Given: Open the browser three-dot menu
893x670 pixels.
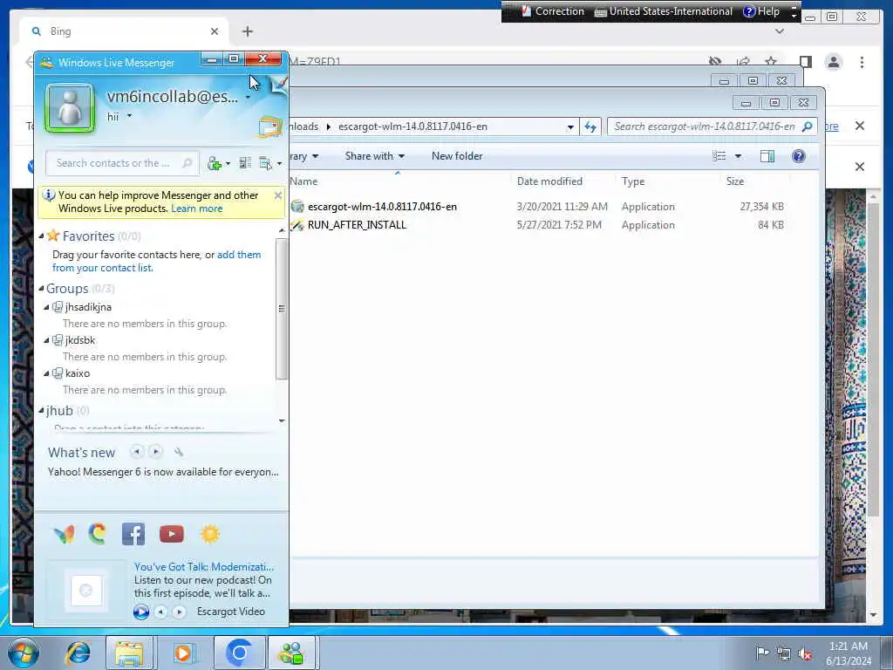Looking at the screenshot, I should pyautogui.click(x=862, y=62).
